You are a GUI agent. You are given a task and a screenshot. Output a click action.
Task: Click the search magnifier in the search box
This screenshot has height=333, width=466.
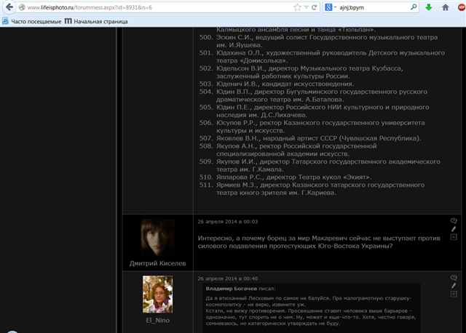coord(414,7)
